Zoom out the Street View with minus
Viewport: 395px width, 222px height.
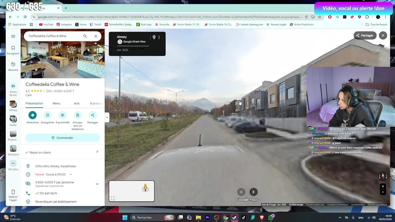point(383,192)
